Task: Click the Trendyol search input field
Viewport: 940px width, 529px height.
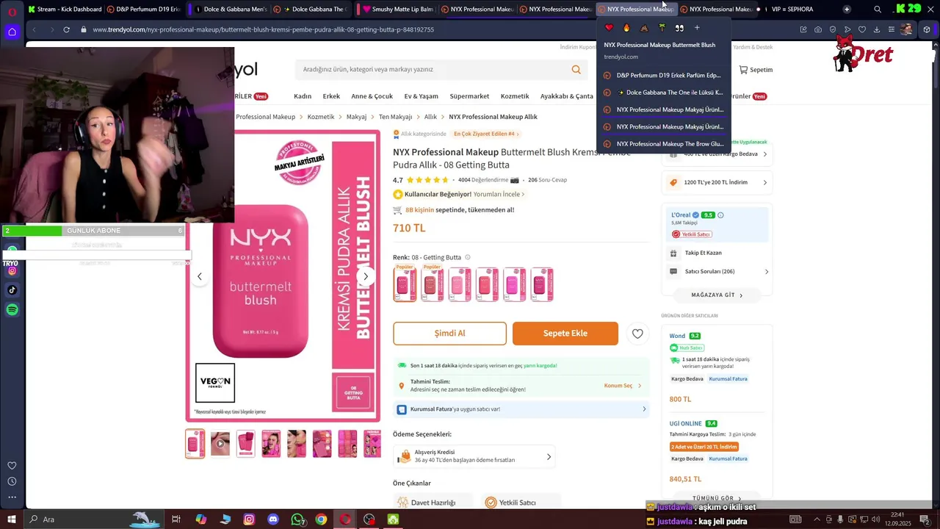Action: point(433,70)
